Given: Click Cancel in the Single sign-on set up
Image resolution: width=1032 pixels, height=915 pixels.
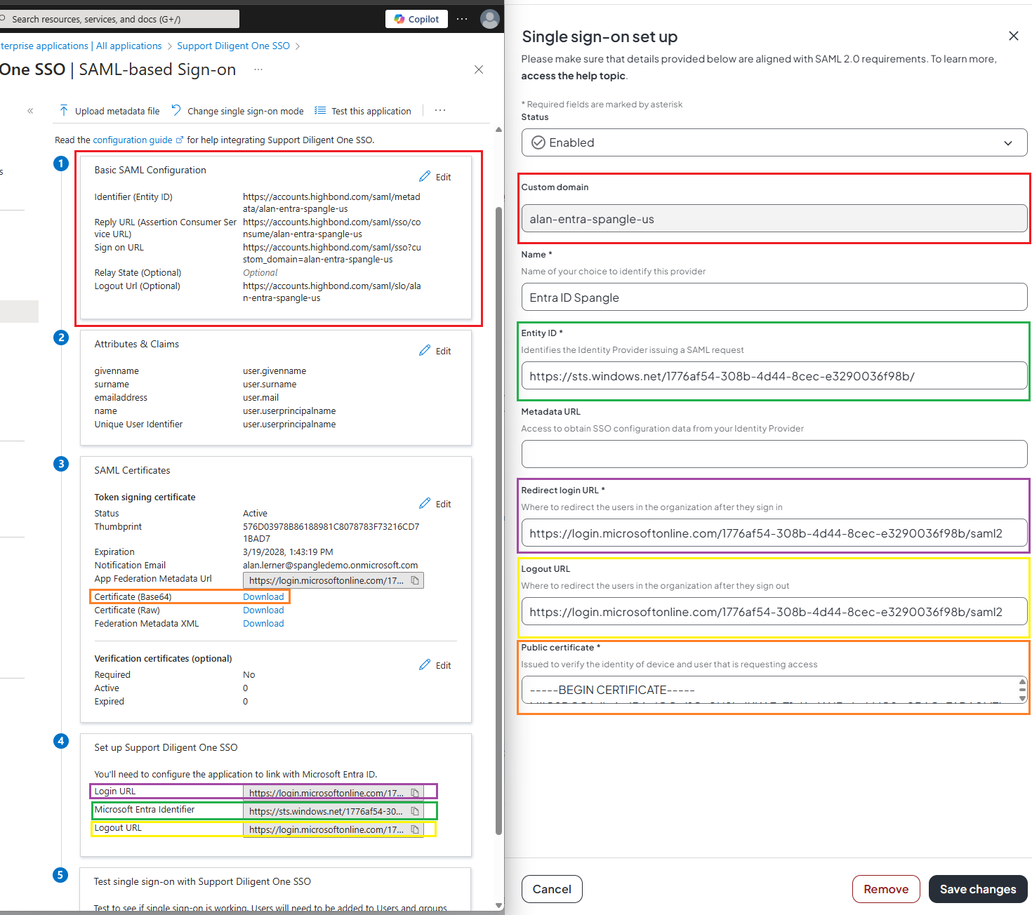Looking at the screenshot, I should [552, 889].
